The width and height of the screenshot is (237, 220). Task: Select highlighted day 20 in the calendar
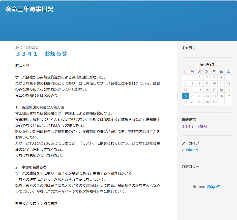point(185,96)
